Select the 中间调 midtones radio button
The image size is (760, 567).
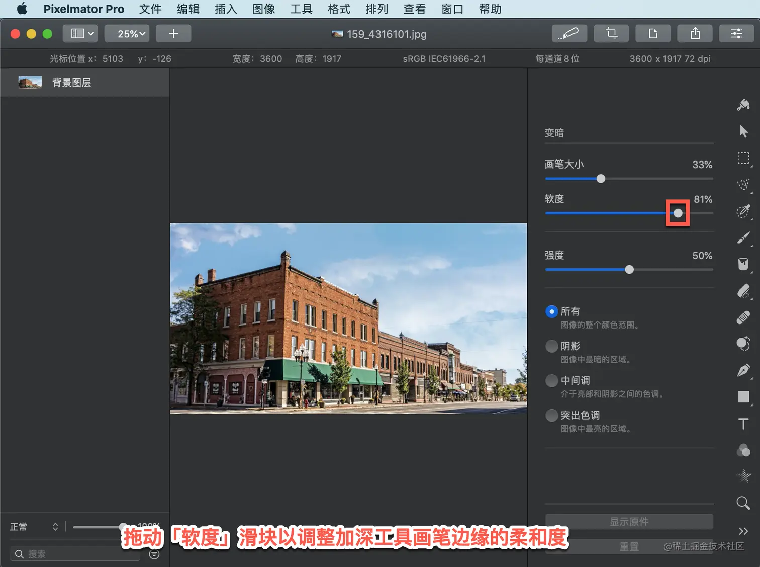[x=551, y=381]
